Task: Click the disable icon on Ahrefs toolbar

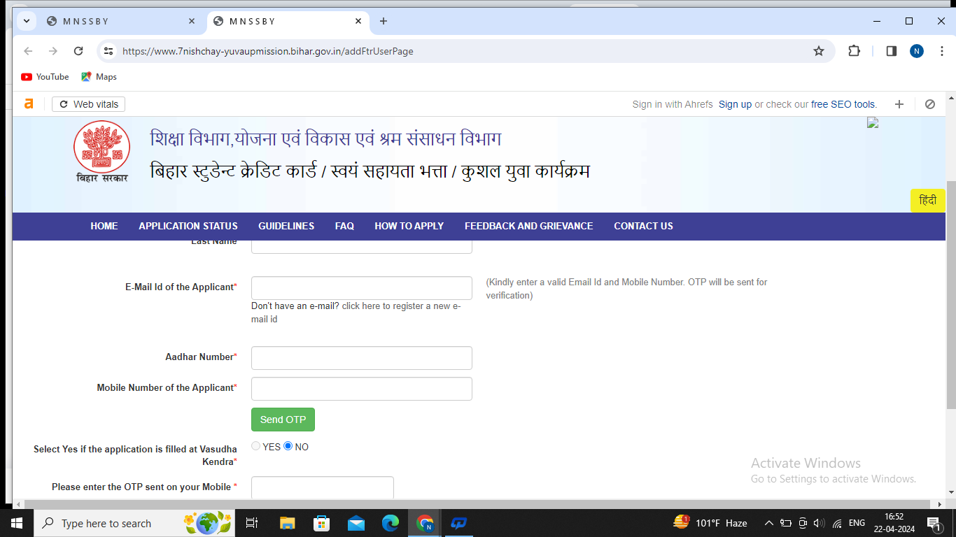Action: tap(930, 103)
